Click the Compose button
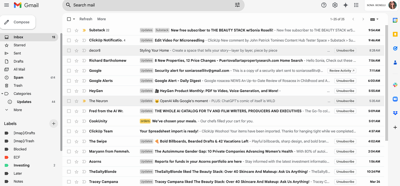The height and width of the screenshot is (186, 400). click(18, 22)
